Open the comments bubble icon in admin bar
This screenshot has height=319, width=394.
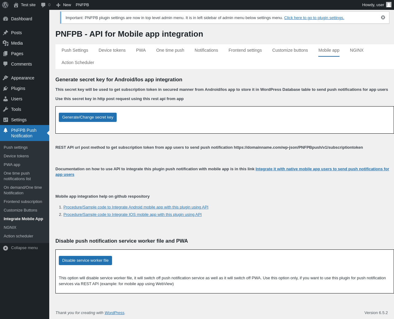43,5
